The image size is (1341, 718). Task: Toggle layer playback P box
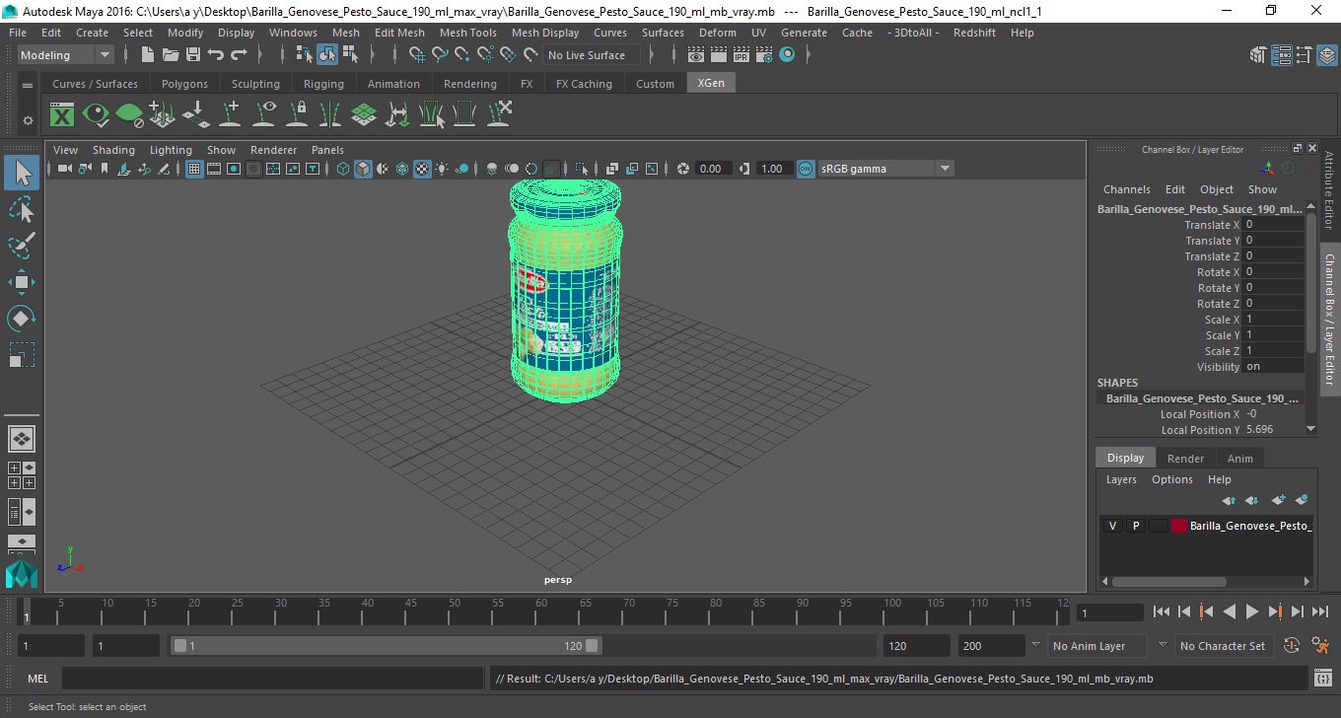tap(1135, 526)
